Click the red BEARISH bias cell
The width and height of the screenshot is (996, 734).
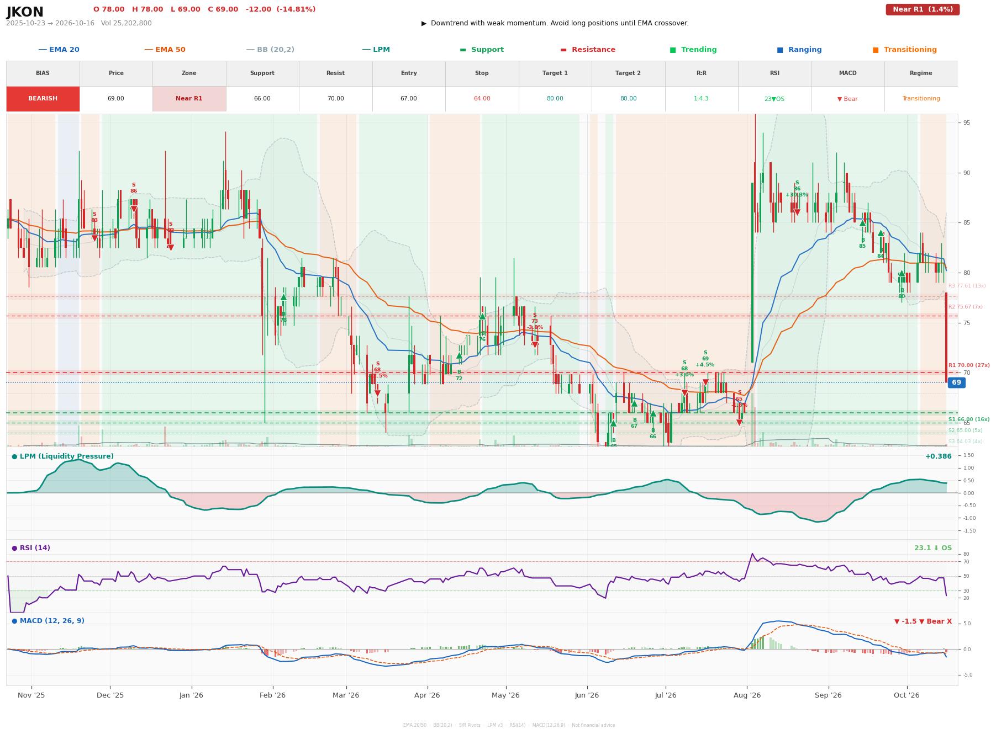[43, 99]
